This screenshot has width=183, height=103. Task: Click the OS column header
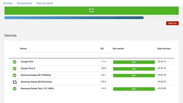pos(102,48)
